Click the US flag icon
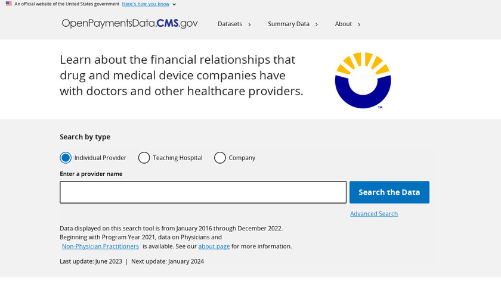This screenshot has height=281, width=501. [x=9, y=4]
